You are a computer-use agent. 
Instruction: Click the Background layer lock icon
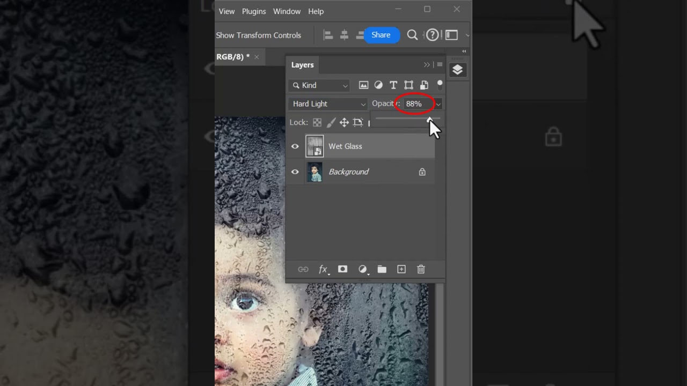[x=422, y=172]
